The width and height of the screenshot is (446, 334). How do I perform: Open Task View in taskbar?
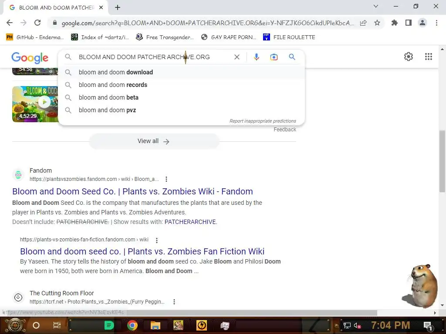[57, 325]
